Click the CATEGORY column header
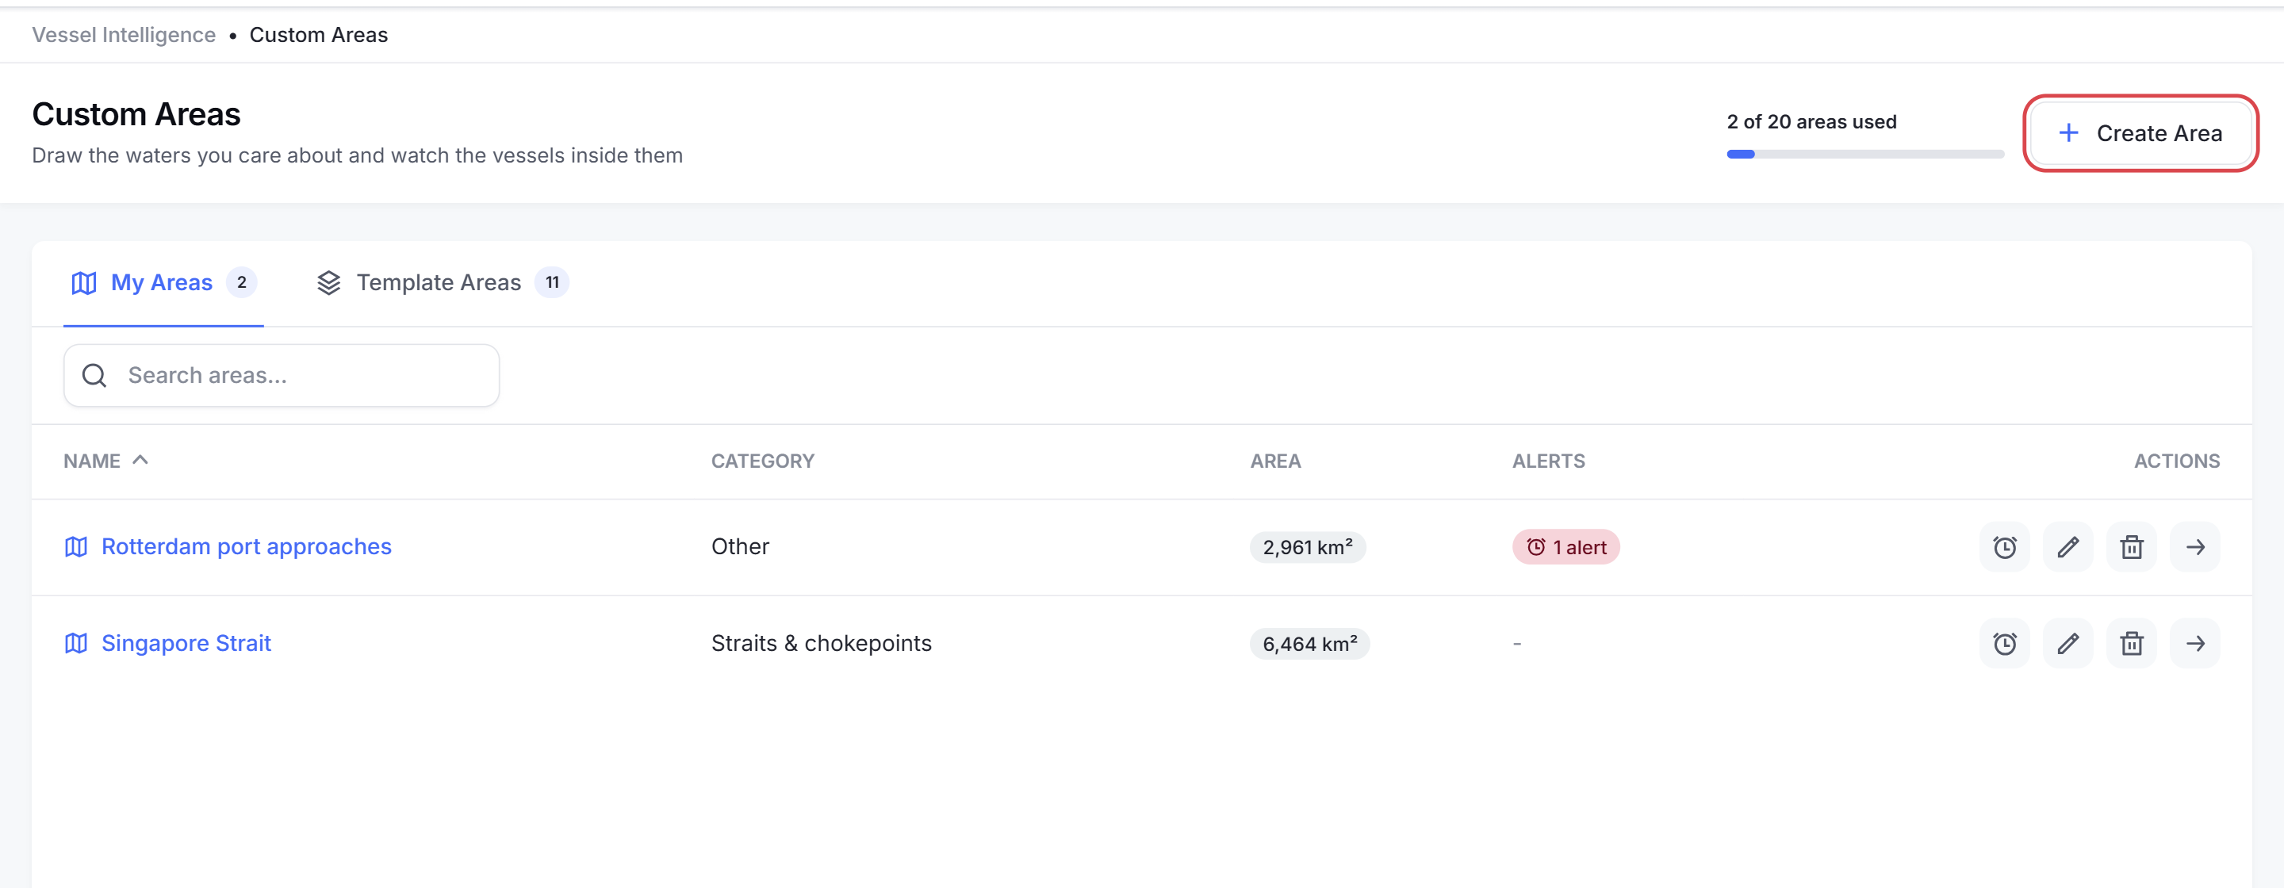 [762, 461]
